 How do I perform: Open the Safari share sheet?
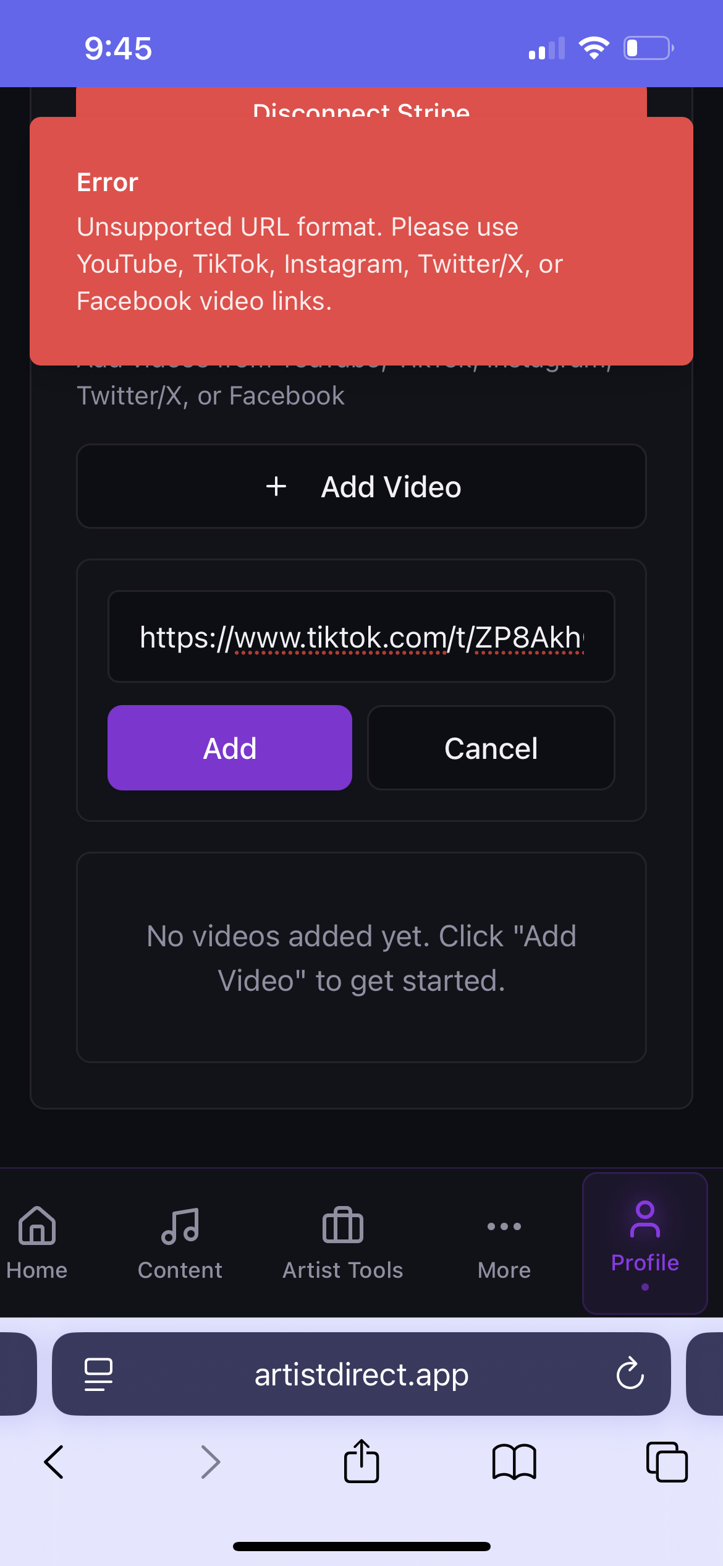coord(361,1462)
